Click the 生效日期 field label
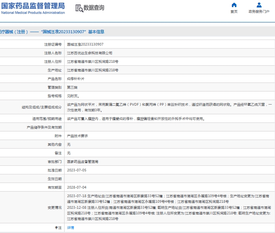Viewport: 275px width, 233px height. pyautogui.click(x=54, y=179)
